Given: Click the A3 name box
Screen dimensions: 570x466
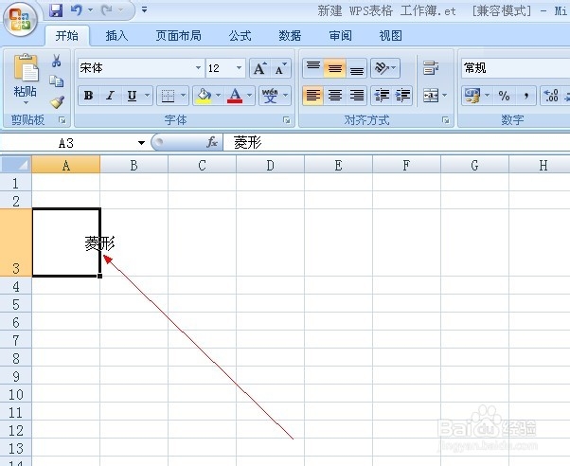Looking at the screenshot, I should click(x=66, y=143).
